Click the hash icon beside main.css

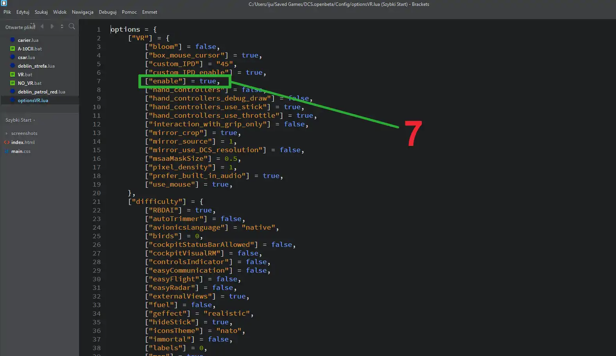(x=7, y=151)
